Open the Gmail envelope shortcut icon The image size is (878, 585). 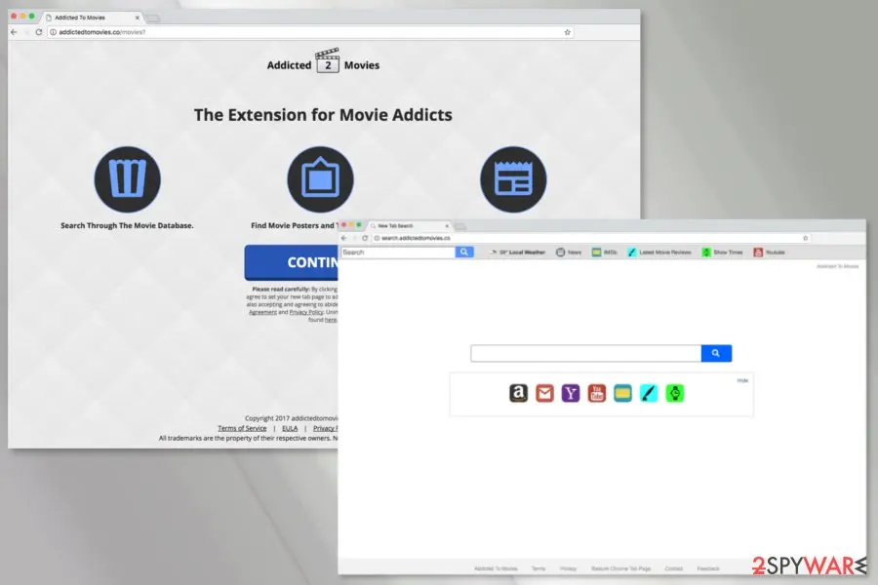(x=544, y=393)
